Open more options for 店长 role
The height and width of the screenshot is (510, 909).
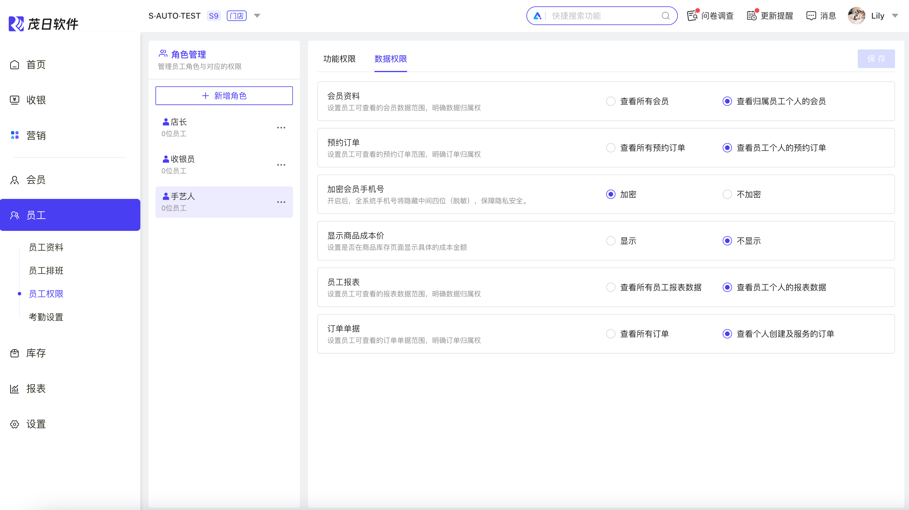tap(281, 128)
